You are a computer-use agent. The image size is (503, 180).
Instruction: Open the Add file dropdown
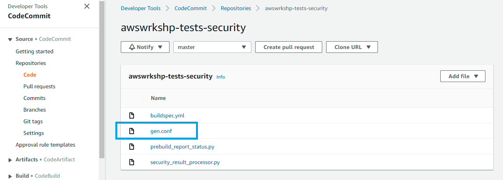(462, 76)
